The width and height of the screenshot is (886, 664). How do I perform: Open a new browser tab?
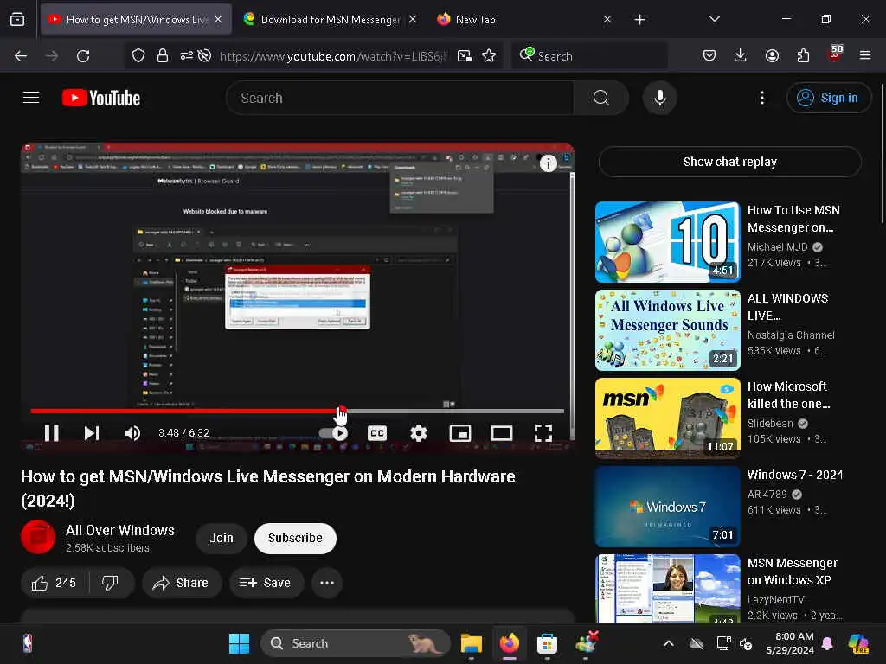[639, 20]
